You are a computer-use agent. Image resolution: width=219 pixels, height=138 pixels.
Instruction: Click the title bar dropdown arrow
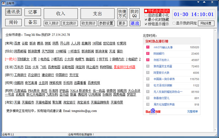coord(198,2)
